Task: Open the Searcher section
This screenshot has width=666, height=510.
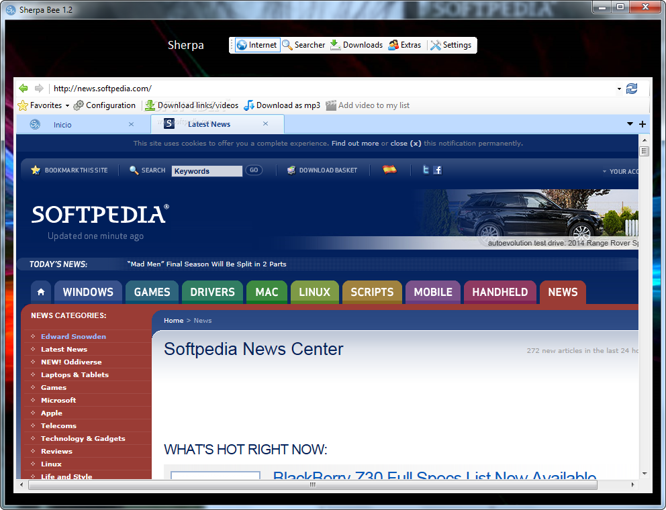Action: pyautogui.click(x=303, y=45)
